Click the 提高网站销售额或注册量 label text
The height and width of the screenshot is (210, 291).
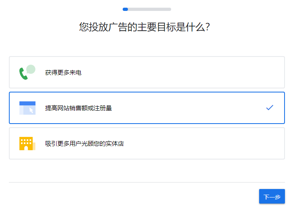79,108
